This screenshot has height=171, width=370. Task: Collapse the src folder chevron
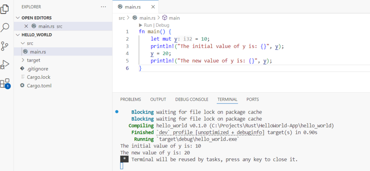pos(23,43)
